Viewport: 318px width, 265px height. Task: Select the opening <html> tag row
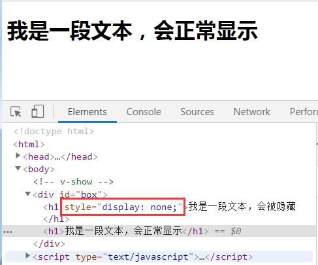[x=29, y=145]
